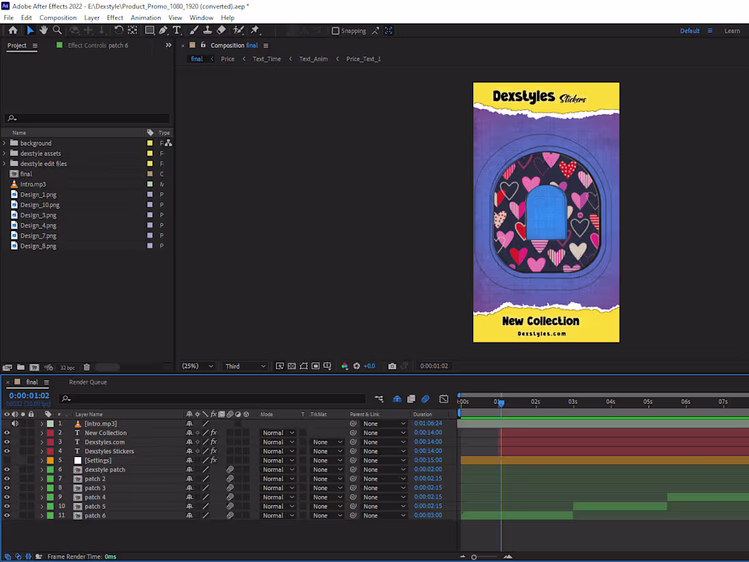749x562 pixels.
Task: Hide the patch 2 layer
Action: (6, 478)
